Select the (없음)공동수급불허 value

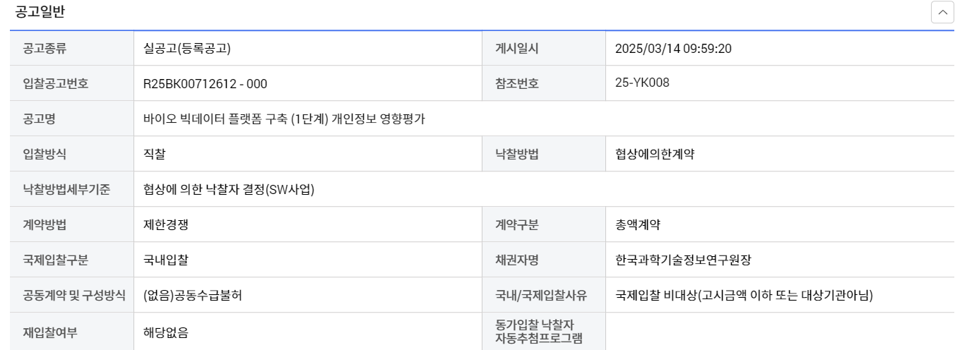coord(192,296)
